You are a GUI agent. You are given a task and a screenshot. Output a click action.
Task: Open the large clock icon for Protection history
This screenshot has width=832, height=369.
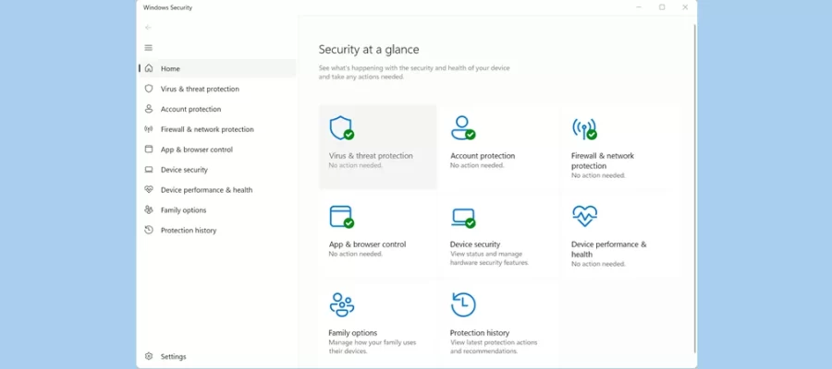point(463,304)
